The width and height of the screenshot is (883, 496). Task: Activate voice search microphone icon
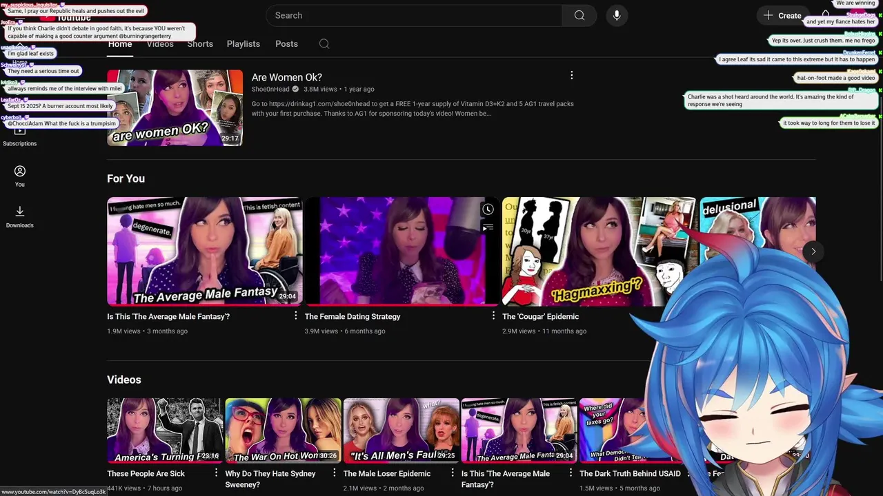pos(617,15)
